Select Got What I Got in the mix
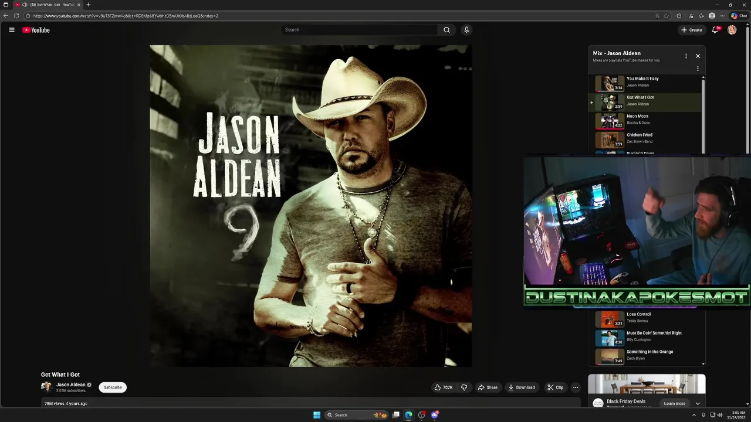The height and width of the screenshot is (422, 751). [645, 102]
